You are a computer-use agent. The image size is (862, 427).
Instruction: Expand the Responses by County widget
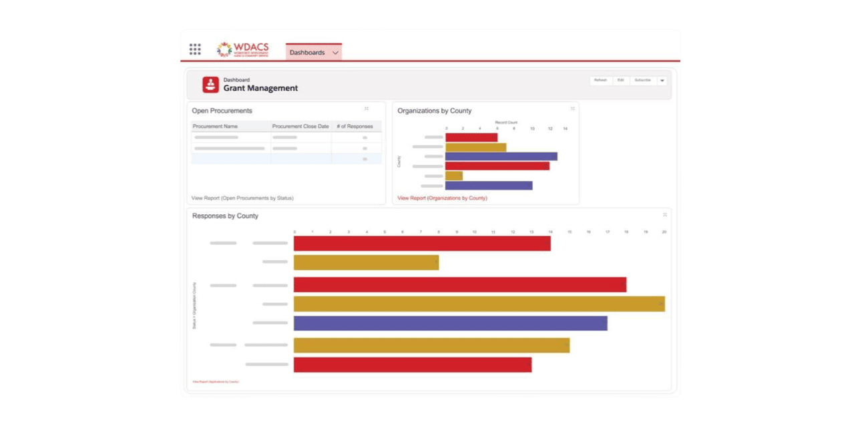point(664,215)
